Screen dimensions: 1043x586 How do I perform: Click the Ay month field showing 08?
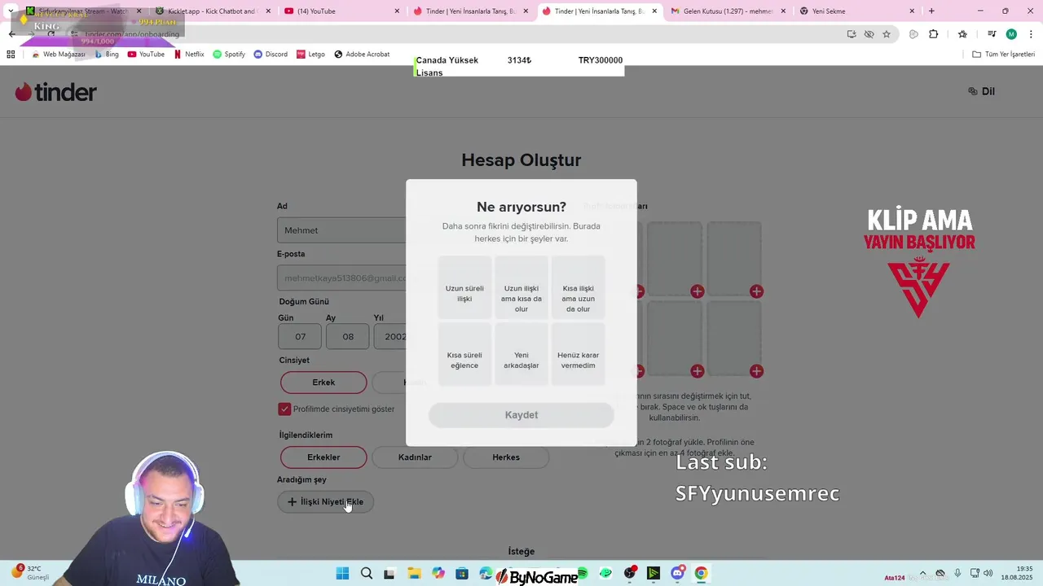[348, 336]
